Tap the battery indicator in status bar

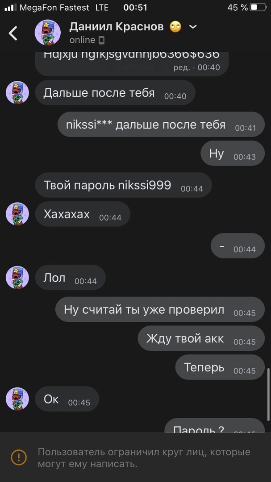pos(258,8)
